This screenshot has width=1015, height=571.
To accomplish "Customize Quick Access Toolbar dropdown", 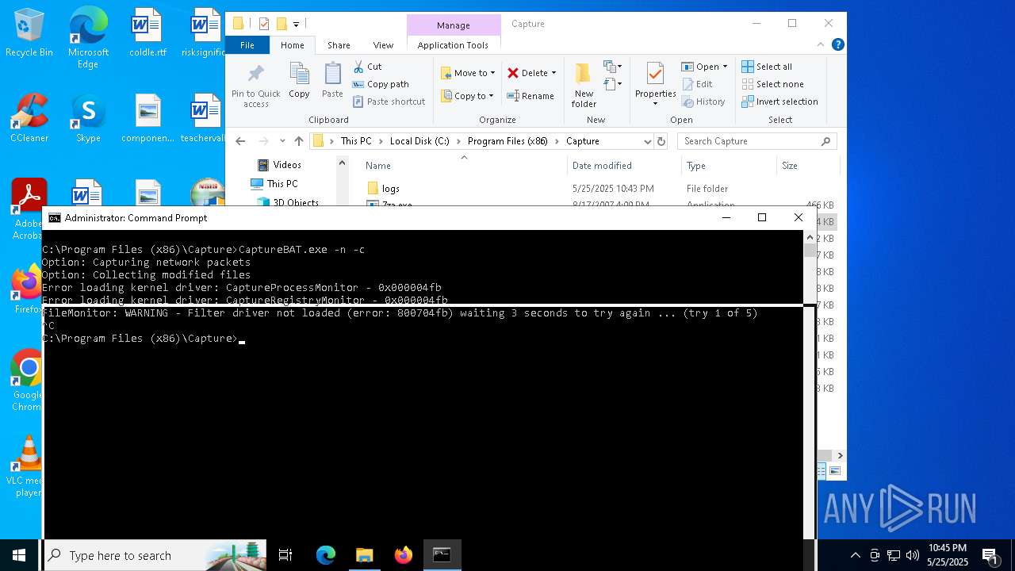I will point(296,24).
